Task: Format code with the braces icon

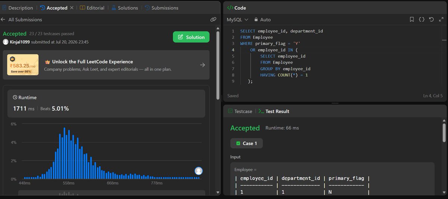Action: (x=421, y=19)
